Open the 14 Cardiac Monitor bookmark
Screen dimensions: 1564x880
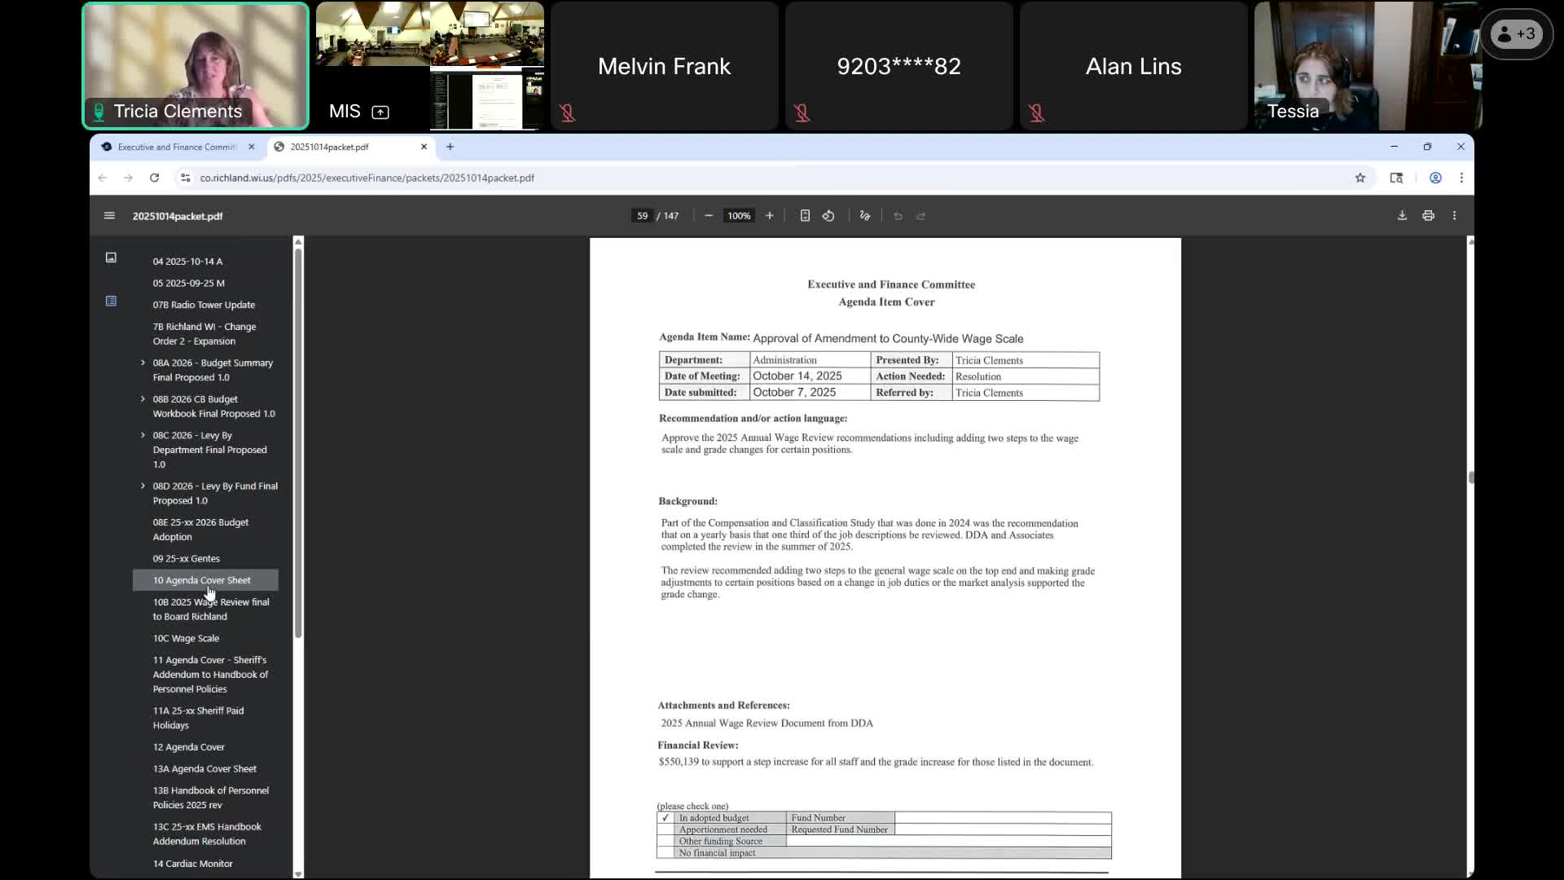tap(192, 863)
